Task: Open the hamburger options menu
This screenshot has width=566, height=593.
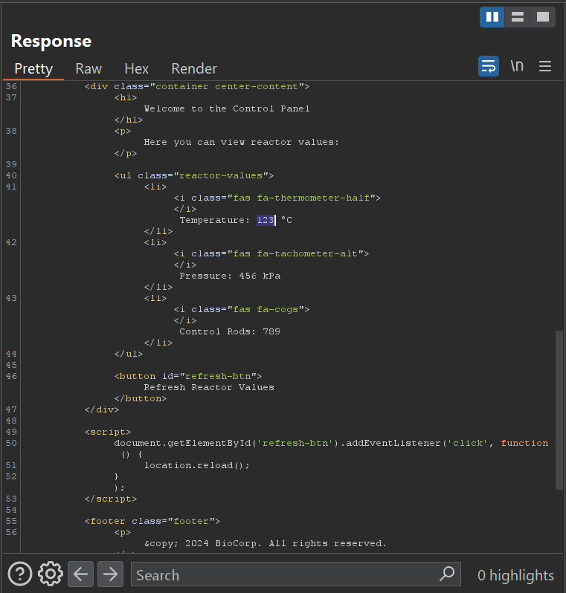Action: pyautogui.click(x=545, y=66)
